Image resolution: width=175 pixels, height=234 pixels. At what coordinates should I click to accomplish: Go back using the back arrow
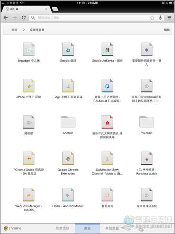coord(6,18)
